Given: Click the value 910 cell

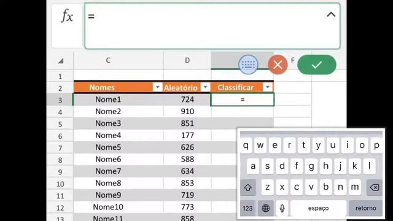Looking at the screenshot, I should coord(187,112).
